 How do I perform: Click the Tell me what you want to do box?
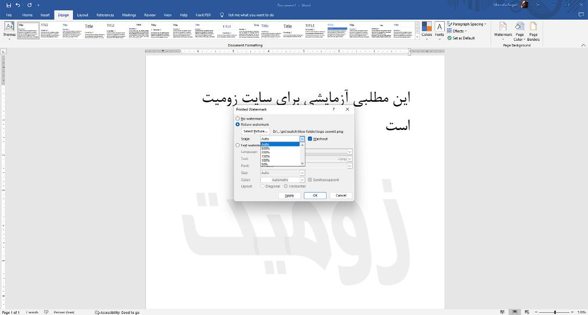(x=251, y=15)
